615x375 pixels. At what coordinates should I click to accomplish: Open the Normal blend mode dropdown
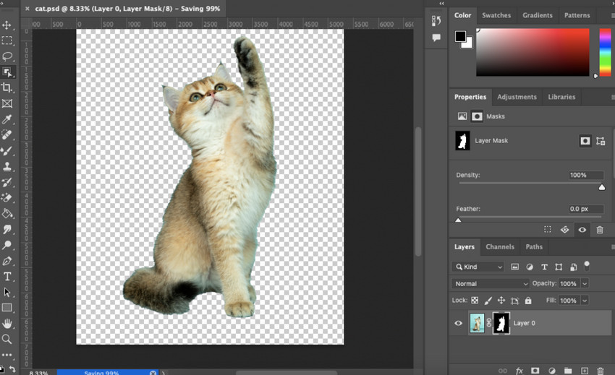click(491, 284)
